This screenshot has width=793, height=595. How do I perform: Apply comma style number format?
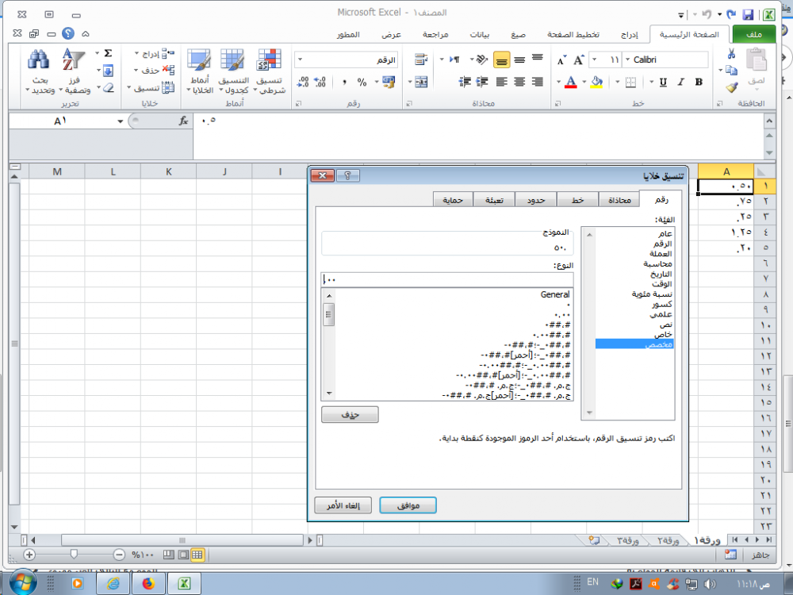[x=344, y=82]
